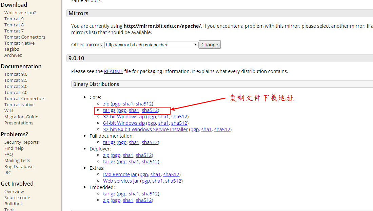This screenshot has width=373, height=211.
Task: Download the 32-bit Windows zip
Action: (124, 117)
